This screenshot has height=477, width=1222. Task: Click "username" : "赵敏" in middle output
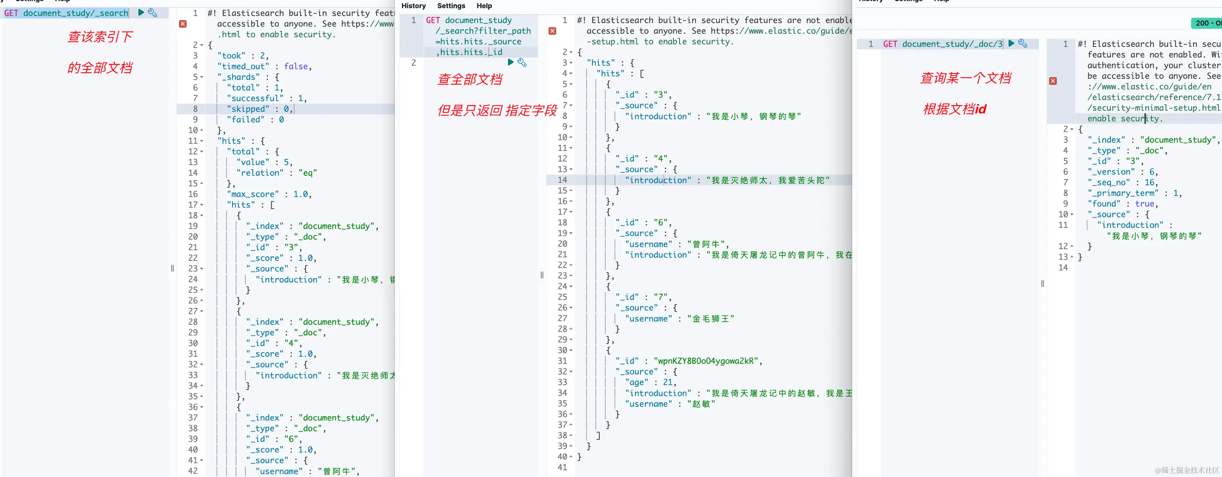670,404
